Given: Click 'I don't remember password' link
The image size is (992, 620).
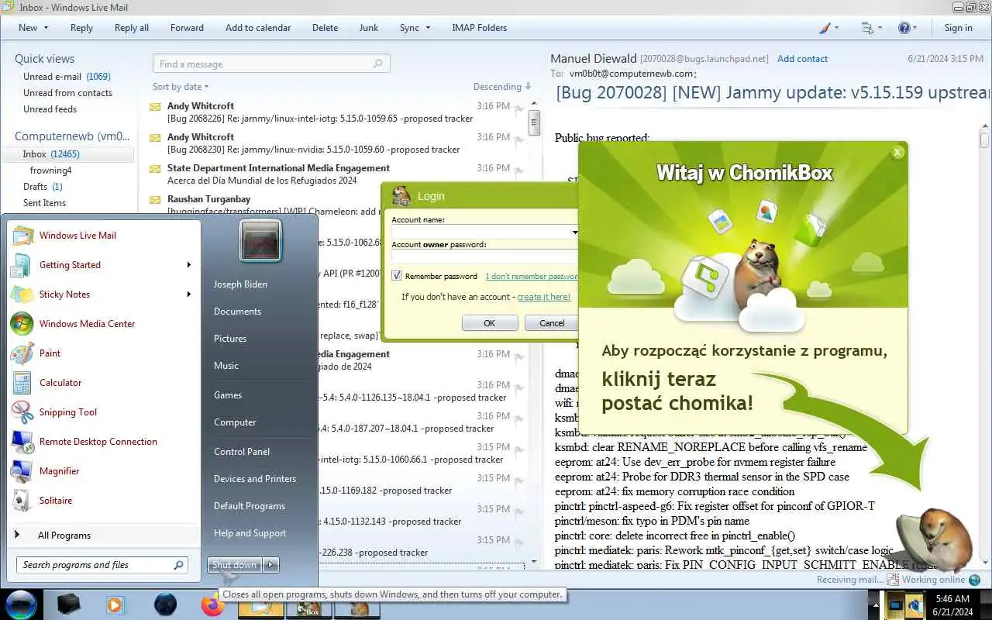Looking at the screenshot, I should [532, 277].
